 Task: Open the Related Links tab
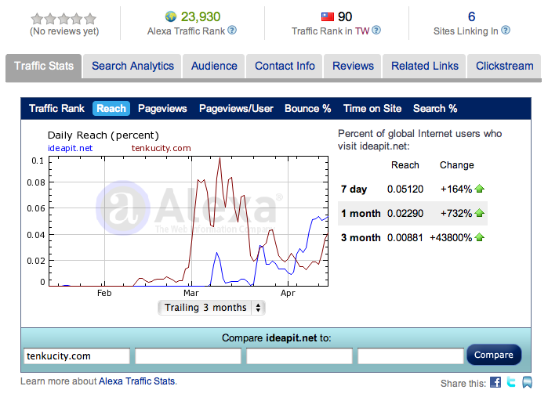coord(424,66)
